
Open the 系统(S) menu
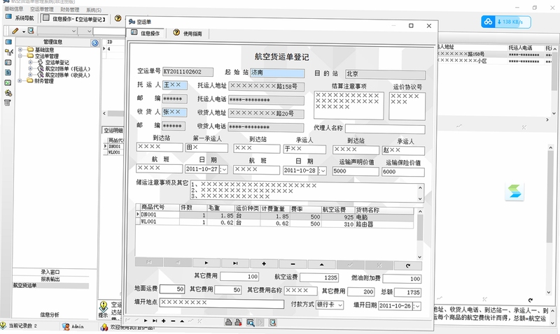[x=94, y=10]
